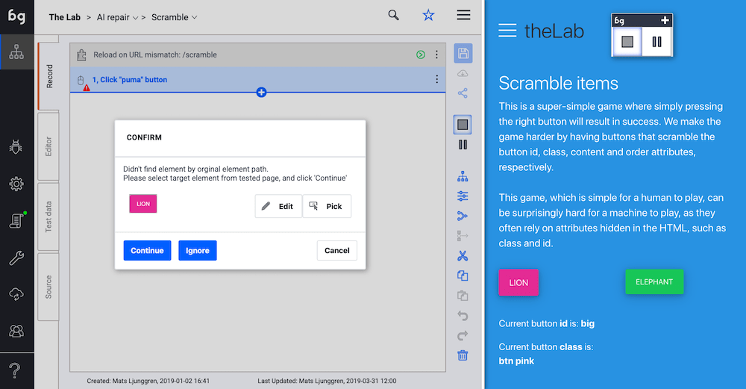The image size is (746, 389).
Task: Select the Reload on URL mismatch step
Action: (x=257, y=55)
